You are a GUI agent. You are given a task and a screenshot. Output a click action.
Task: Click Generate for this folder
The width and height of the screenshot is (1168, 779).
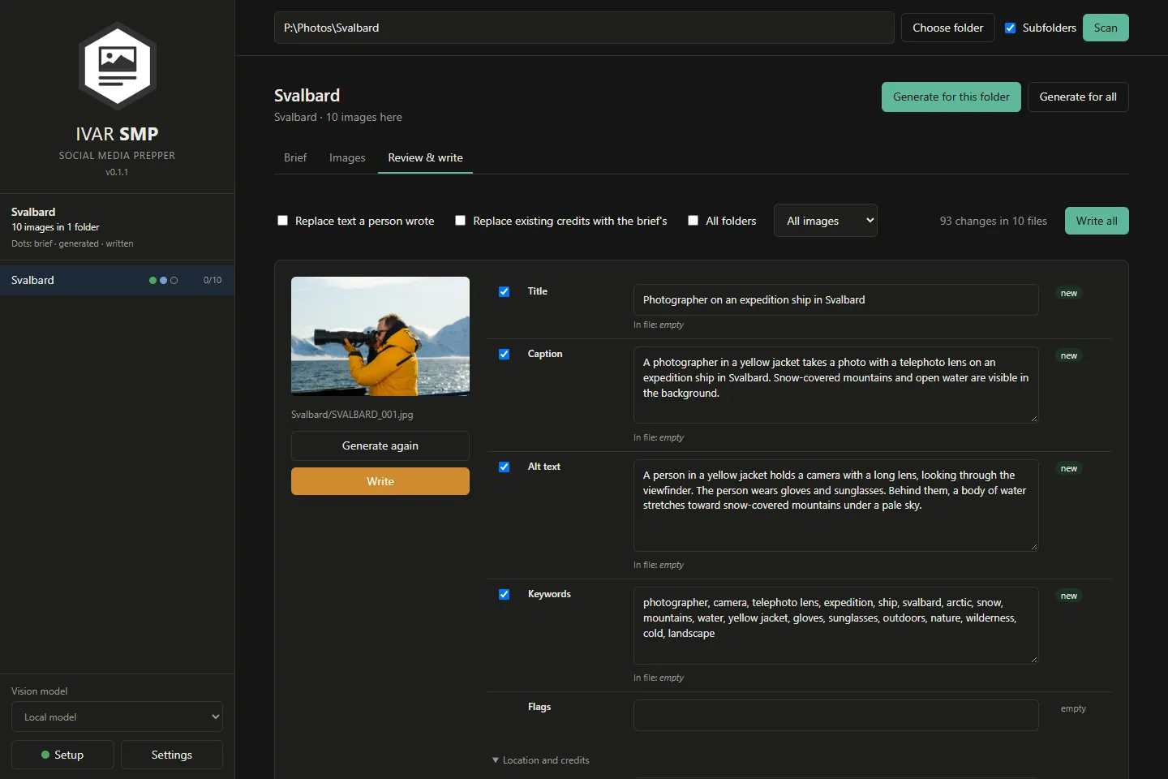pyautogui.click(x=951, y=97)
